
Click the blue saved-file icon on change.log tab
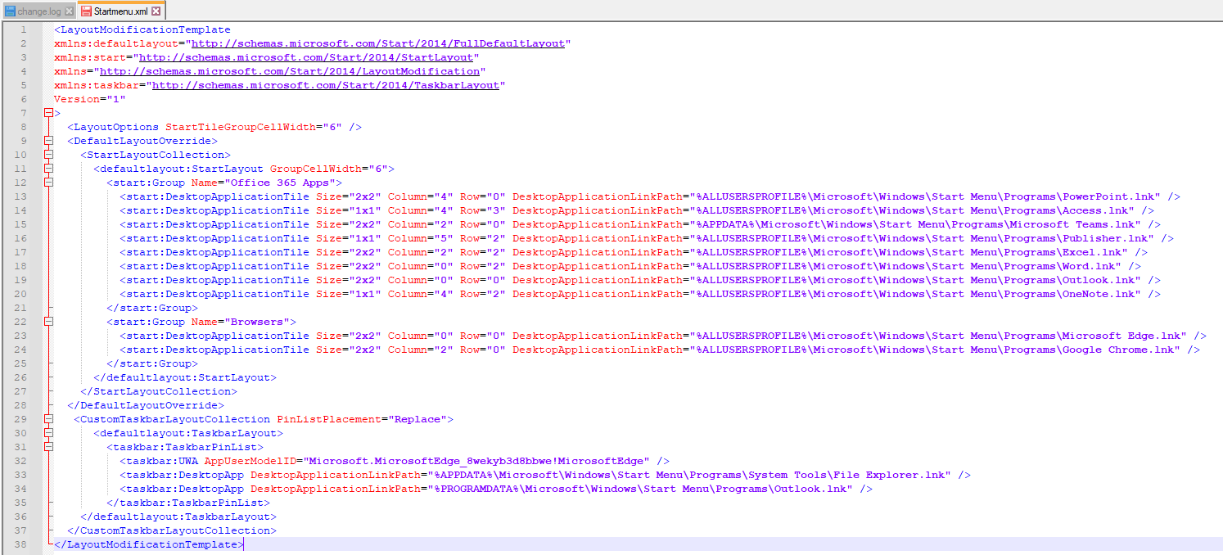click(10, 11)
